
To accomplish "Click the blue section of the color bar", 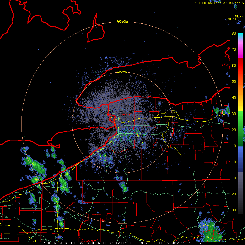I will pyautogui.click(x=240, y=159).
